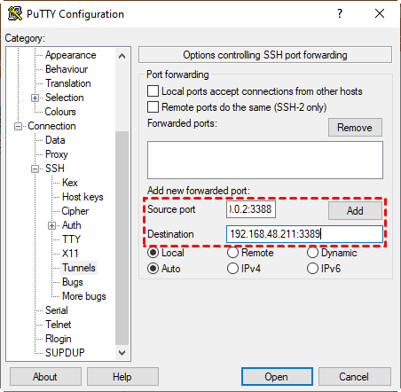
Task: Click the Open button to start session
Action: click(277, 376)
